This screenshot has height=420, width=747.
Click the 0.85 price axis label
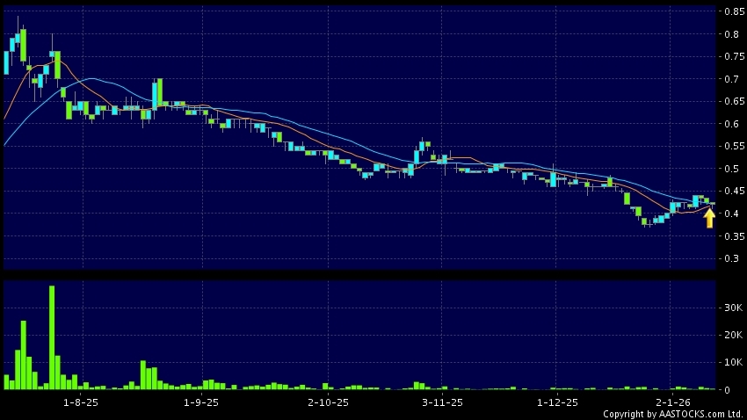point(734,12)
